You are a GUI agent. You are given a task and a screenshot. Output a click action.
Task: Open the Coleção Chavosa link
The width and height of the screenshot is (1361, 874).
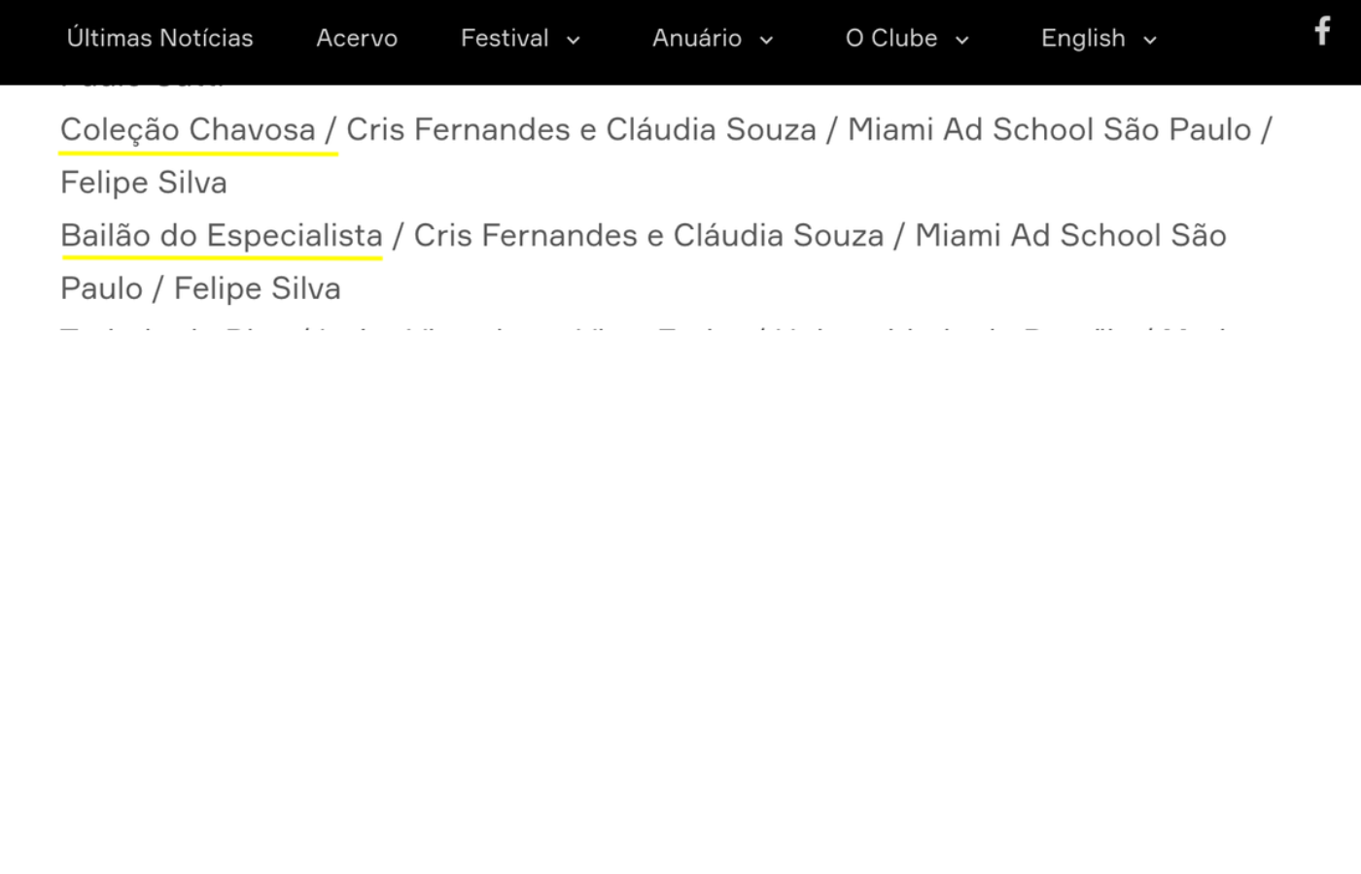[x=188, y=129]
